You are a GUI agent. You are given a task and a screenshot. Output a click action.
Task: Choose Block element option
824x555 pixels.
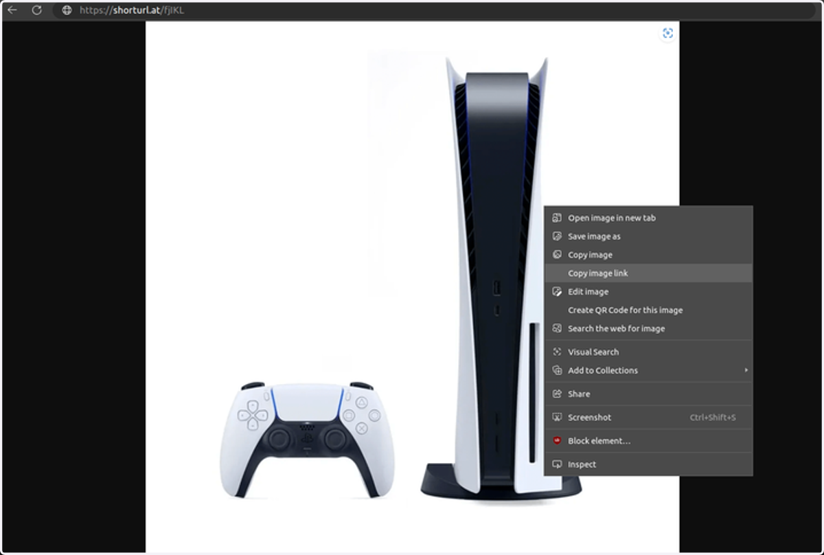[x=648, y=440]
